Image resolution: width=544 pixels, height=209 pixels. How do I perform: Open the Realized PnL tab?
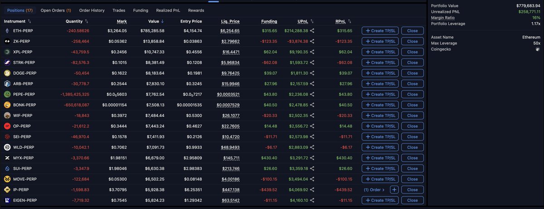click(169, 10)
